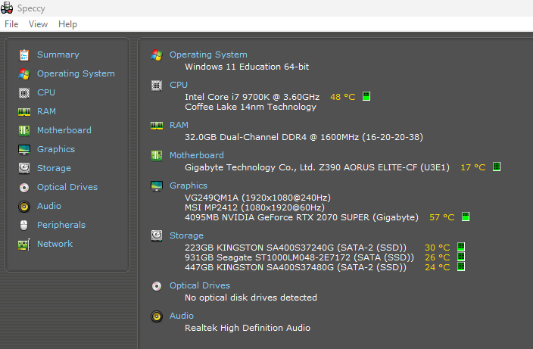
Task: Click the Graphics monitor icon in sidebar
Action: (24, 149)
